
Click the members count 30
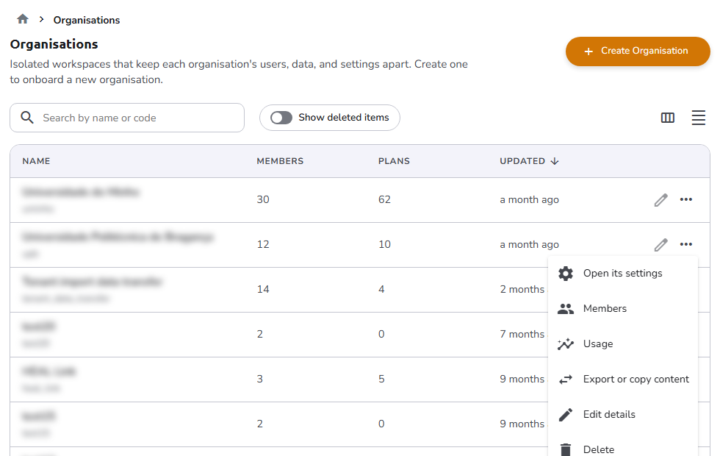point(263,199)
